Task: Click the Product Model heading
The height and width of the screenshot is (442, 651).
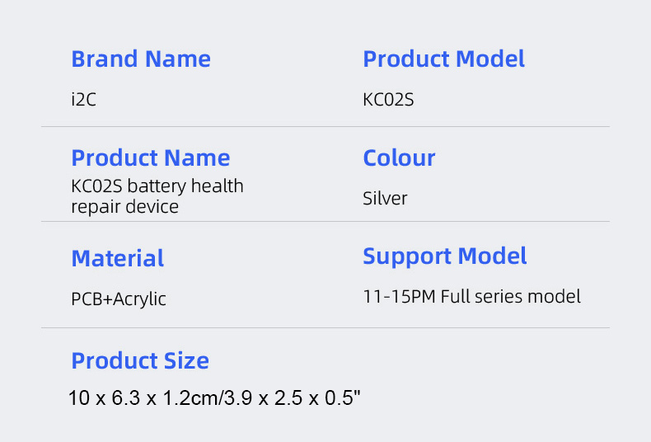Action: (443, 59)
